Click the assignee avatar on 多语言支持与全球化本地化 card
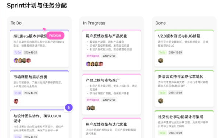221x138 pixels. 161,101
